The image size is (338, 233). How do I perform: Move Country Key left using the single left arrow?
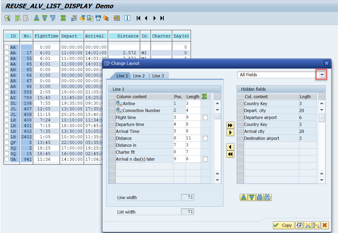coord(230,147)
